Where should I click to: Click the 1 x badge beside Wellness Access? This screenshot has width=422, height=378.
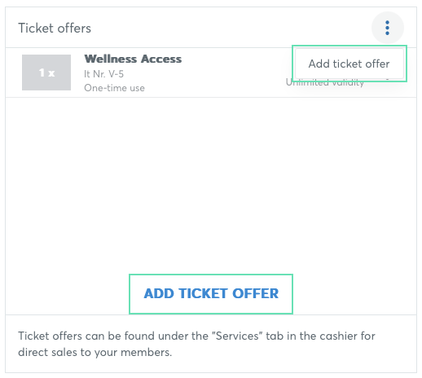[x=46, y=73]
